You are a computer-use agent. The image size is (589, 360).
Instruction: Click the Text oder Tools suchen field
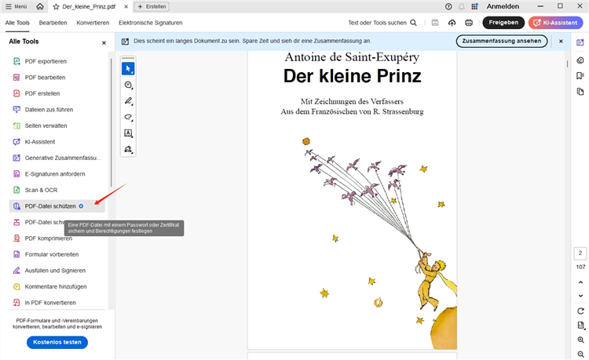point(382,23)
